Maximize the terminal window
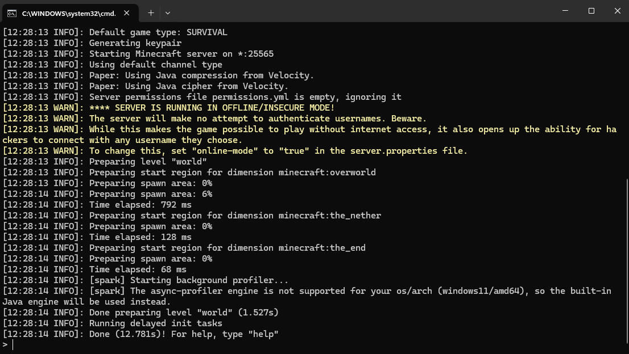 point(591,11)
